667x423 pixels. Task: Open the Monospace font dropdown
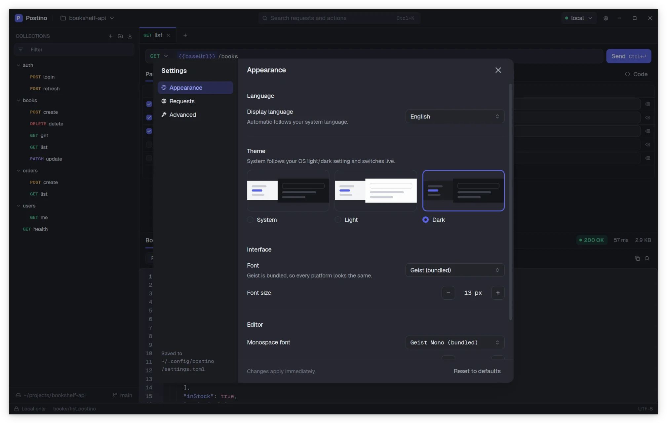[455, 342]
